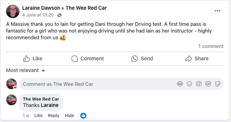Click the blue thumbs-up reaction under comment
Image resolution: width=231 pixels, height=122 pixels.
click(x=83, y=116)
